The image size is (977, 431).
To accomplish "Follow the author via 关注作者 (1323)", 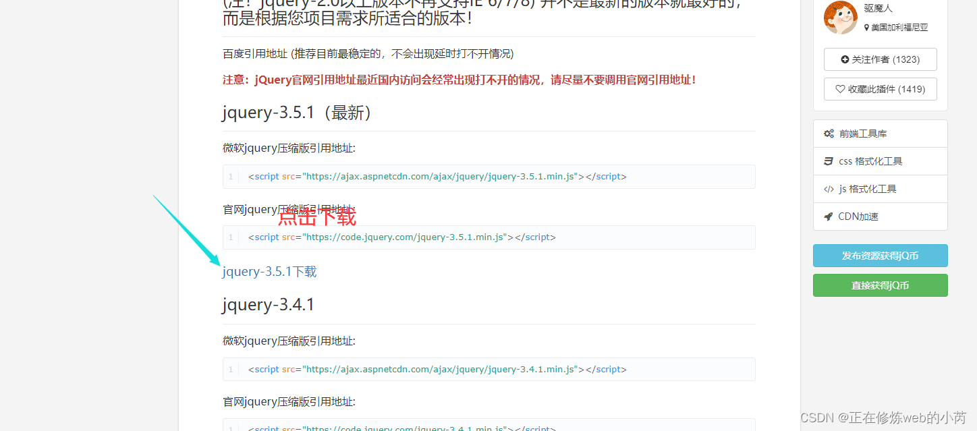I will coord(880,59).
